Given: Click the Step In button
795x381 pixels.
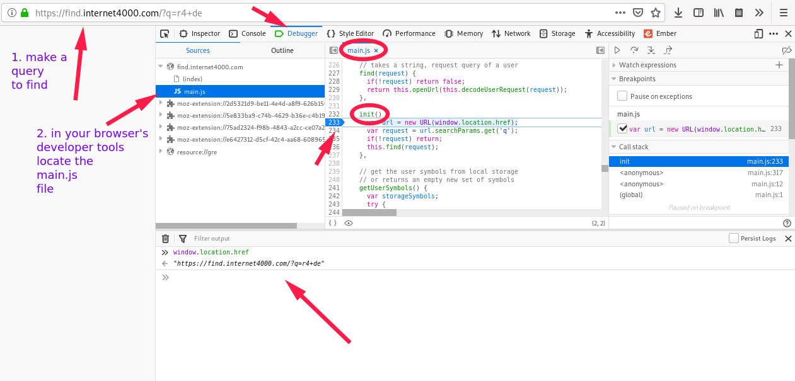Looking at the screenshot, I should (x=651, y=50).
